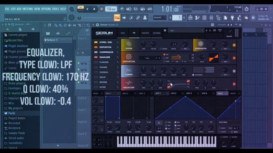
Task: Open the playlist view icon
Action: coord(190,17)
